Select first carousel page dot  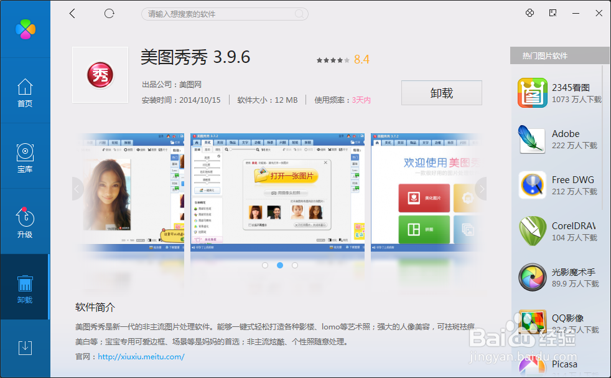(x=265, y=265)
